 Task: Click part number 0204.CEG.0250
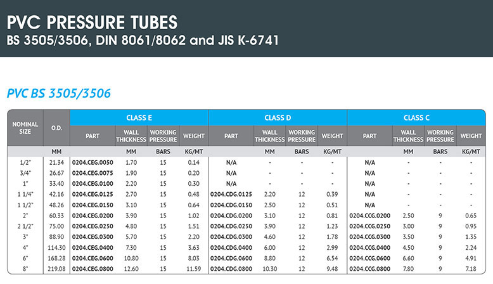(93, 226)
